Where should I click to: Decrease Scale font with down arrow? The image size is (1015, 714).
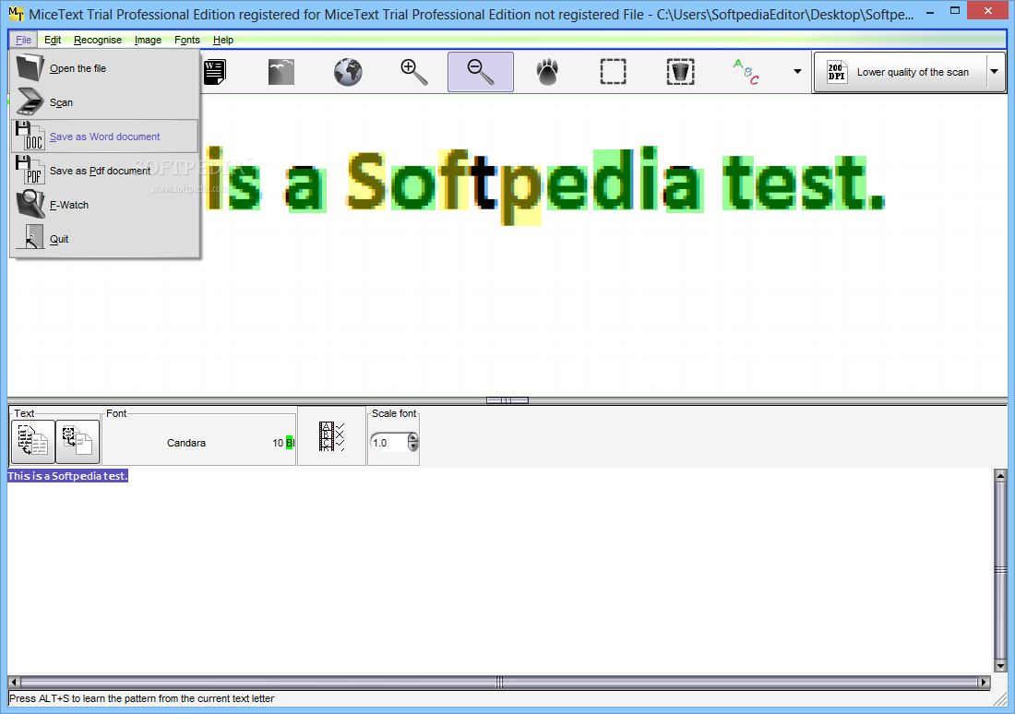(413, 446)
